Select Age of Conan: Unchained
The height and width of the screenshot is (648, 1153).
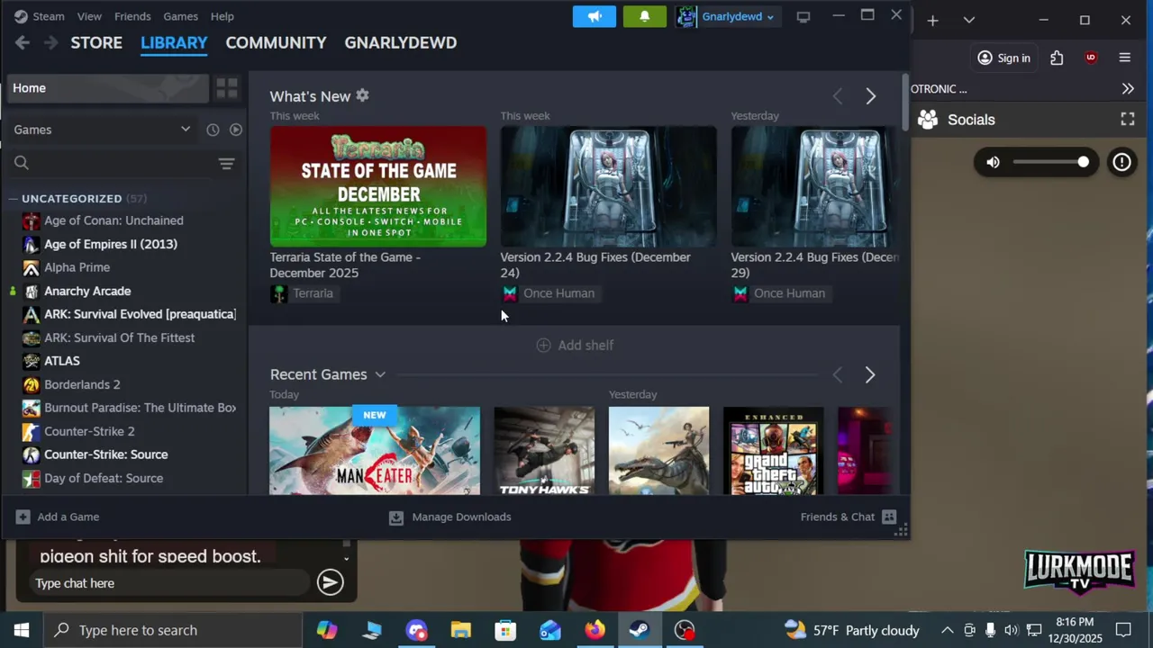click(113, 220)
